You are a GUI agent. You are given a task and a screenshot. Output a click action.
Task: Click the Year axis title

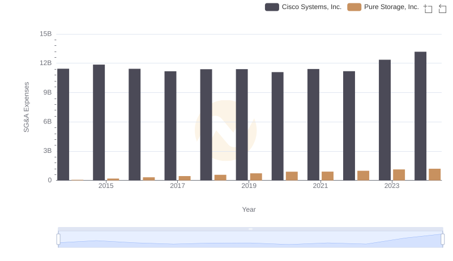[x=249, y=209]
